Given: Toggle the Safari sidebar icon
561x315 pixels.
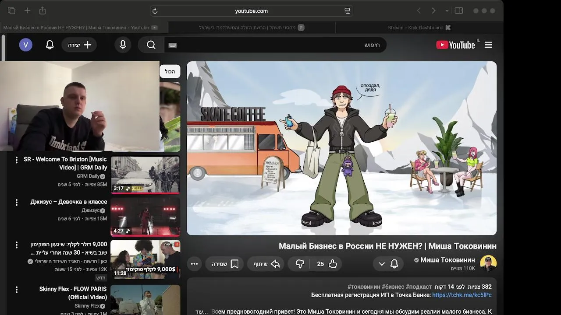Looking at the screenshot, I should tap(459, 10).
